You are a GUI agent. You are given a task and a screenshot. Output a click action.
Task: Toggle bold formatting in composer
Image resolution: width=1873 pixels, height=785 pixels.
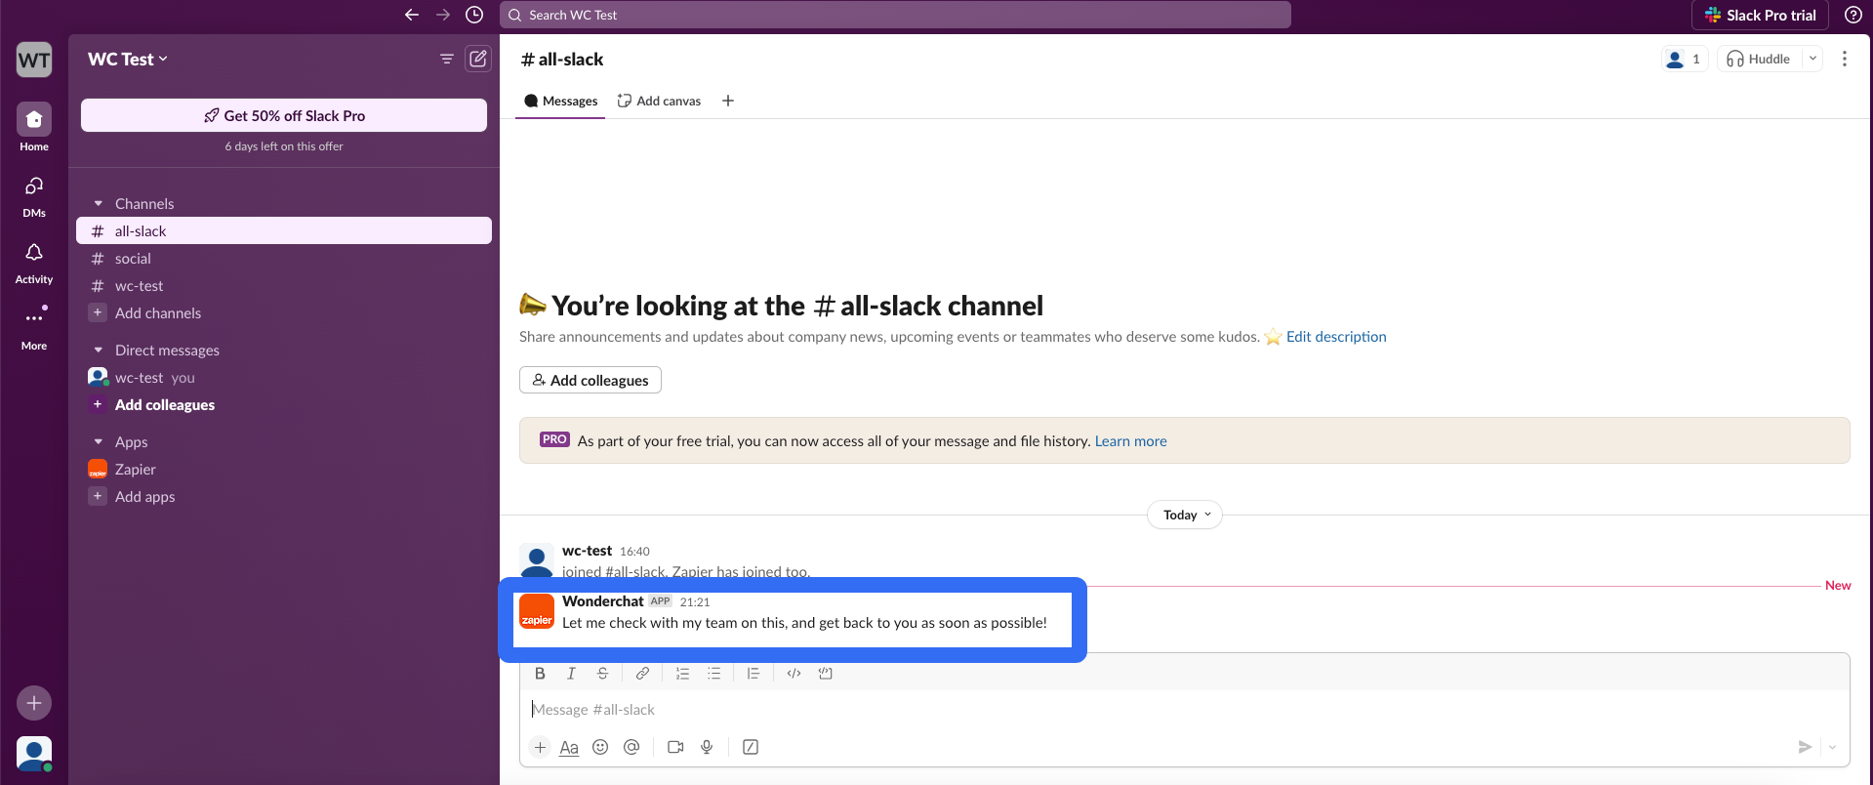click(x=540, y=674)
